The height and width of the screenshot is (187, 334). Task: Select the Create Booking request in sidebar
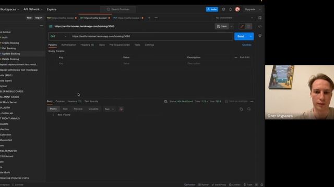tap(10, 43)
